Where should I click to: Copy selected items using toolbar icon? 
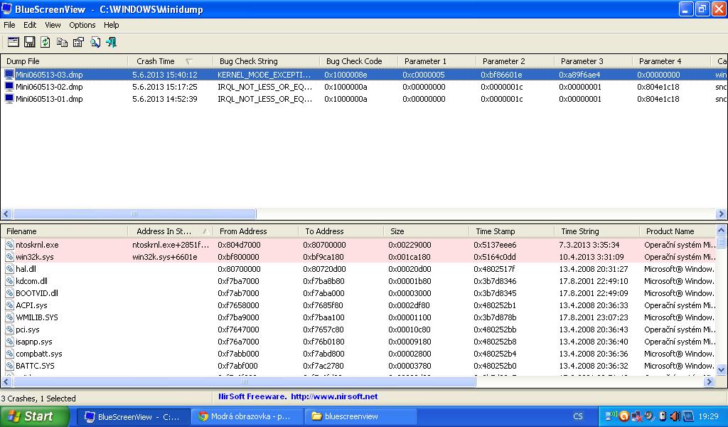(63, 42)
